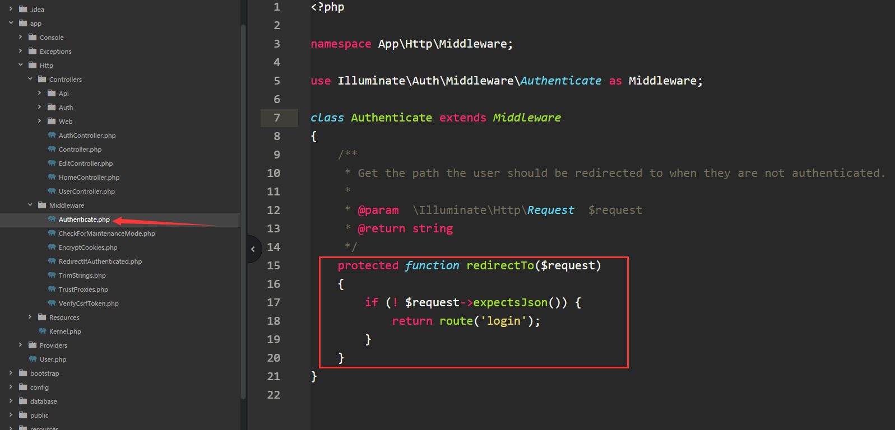Click the Controllers folder icon
Screen dimensions: 895x430
click(42, 79)
